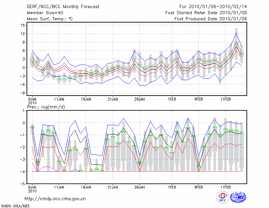Viewport: 269px width, 208px height.
Task: Open the cmdp.ncc.cma.gov.cn URL link
Action: coord(55,199)
